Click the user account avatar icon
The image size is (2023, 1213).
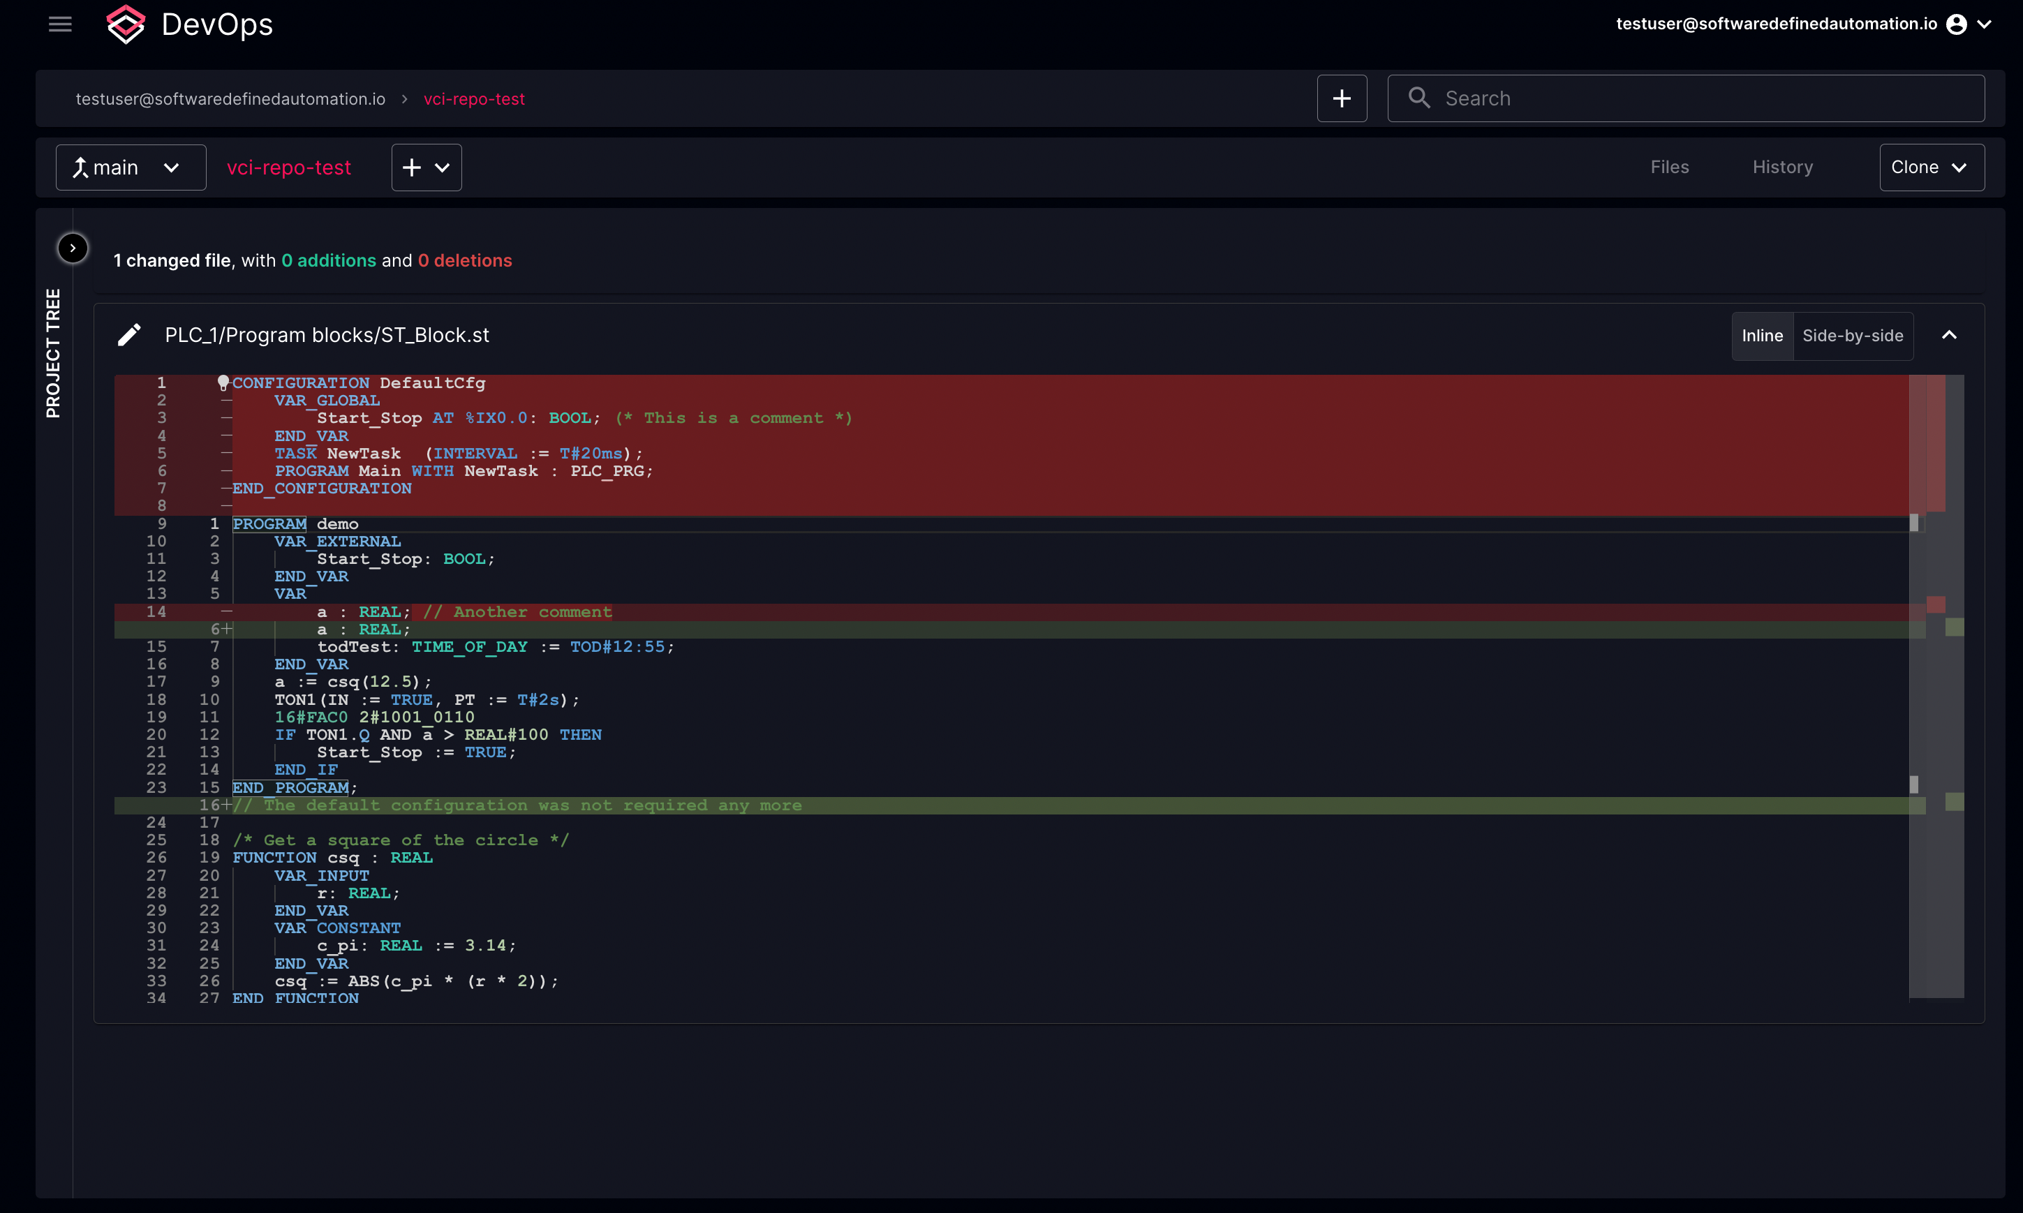tap(1956, 24)
